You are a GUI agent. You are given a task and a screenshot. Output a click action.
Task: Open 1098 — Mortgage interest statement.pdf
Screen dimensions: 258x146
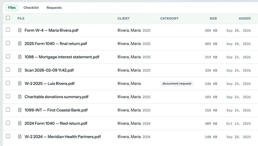click(x=62, y=57)
